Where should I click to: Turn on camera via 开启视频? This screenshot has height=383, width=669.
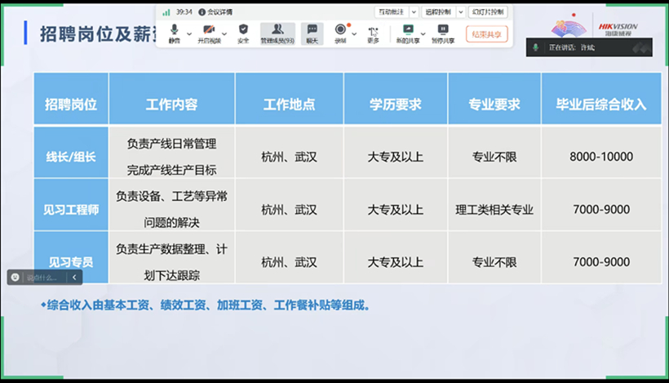coord(209,33)
